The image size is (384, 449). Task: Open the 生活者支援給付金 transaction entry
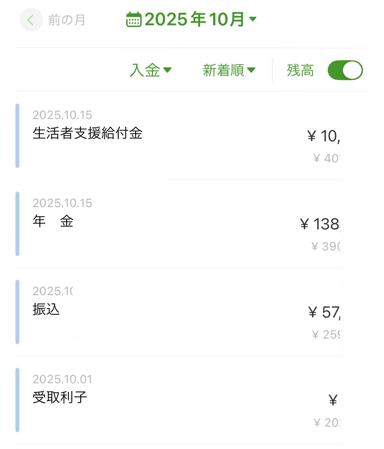pyautogui.click(x=87, y=133)
